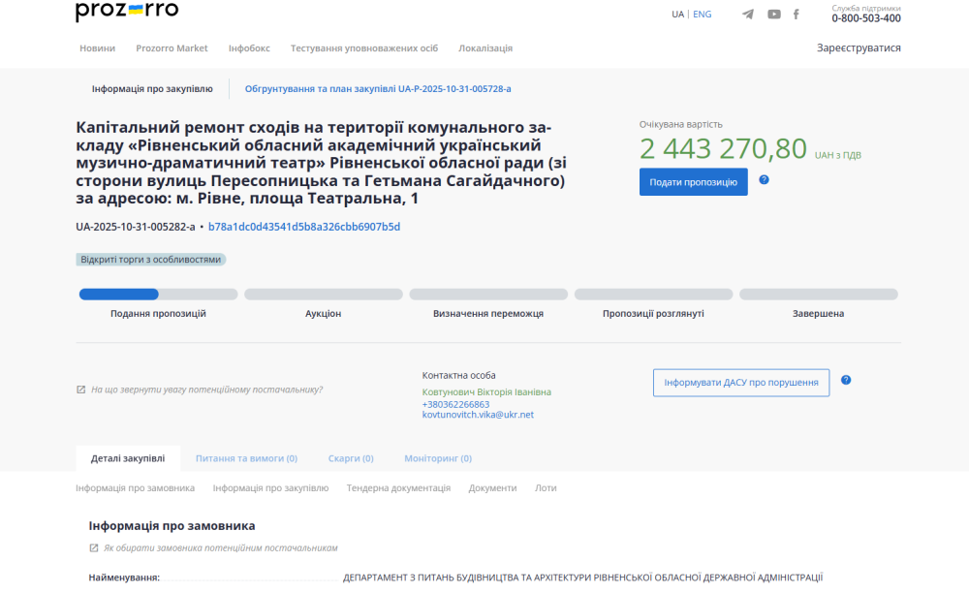969x593 pixels.
Task: Switch language to UA
Action: (677, 15)
